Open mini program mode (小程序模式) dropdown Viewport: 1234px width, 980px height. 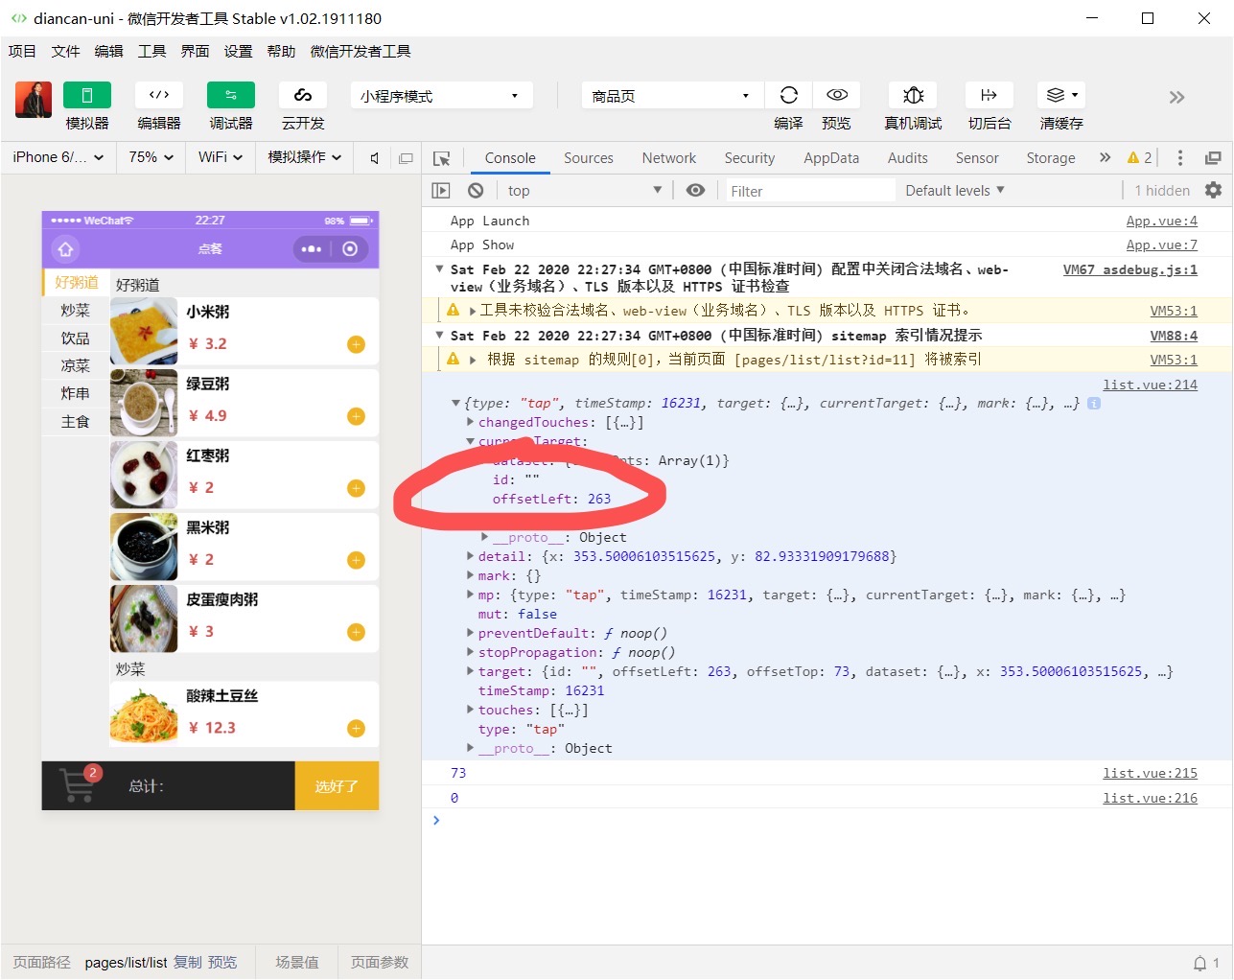point(440,96)
